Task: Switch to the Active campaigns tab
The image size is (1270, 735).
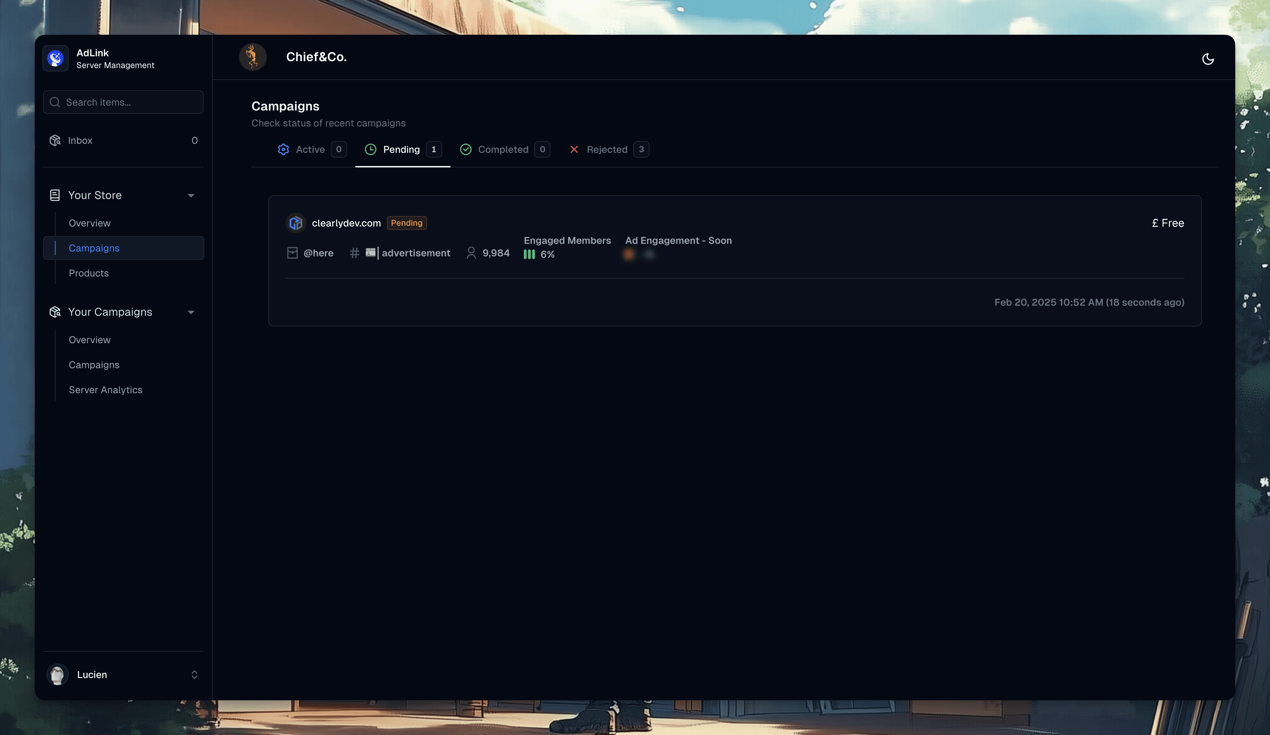Action: pos(311,150)
